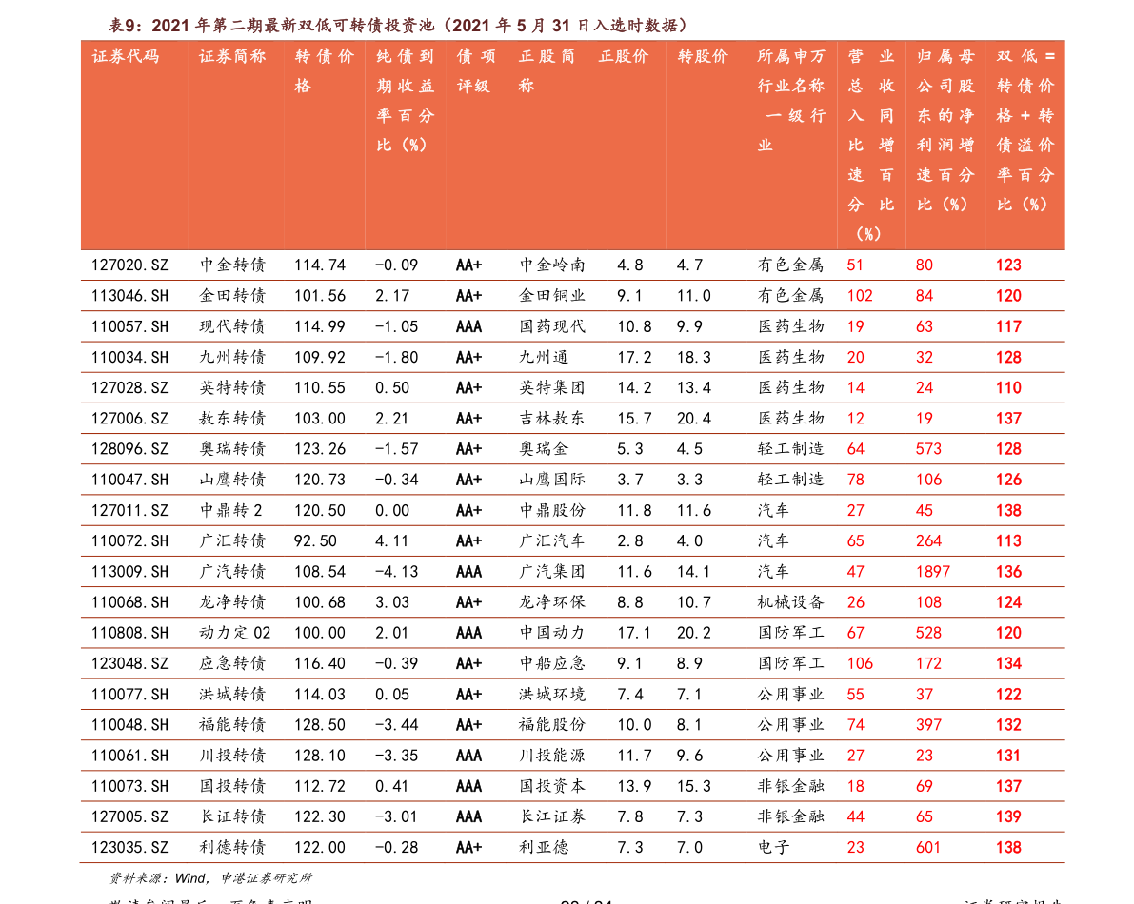1134x904 pixels.
Task: Click the revenue growth value 102
Action: 859,296
